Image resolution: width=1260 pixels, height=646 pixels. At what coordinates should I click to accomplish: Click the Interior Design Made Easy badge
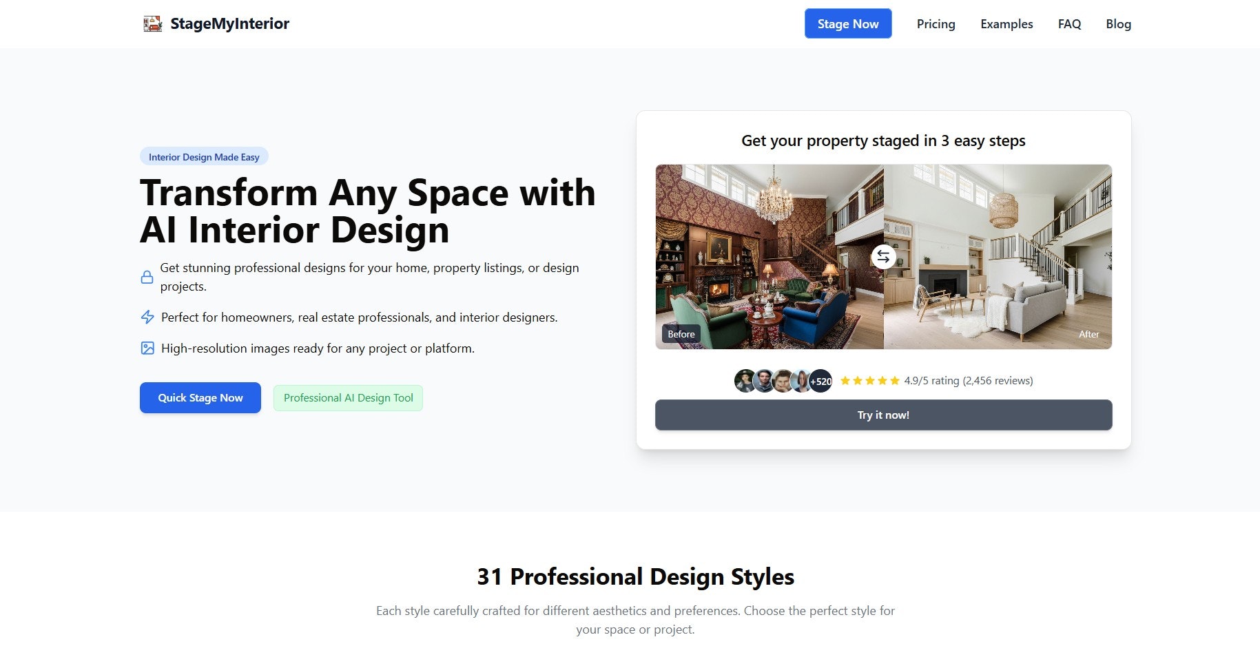[x=203, y=156]
